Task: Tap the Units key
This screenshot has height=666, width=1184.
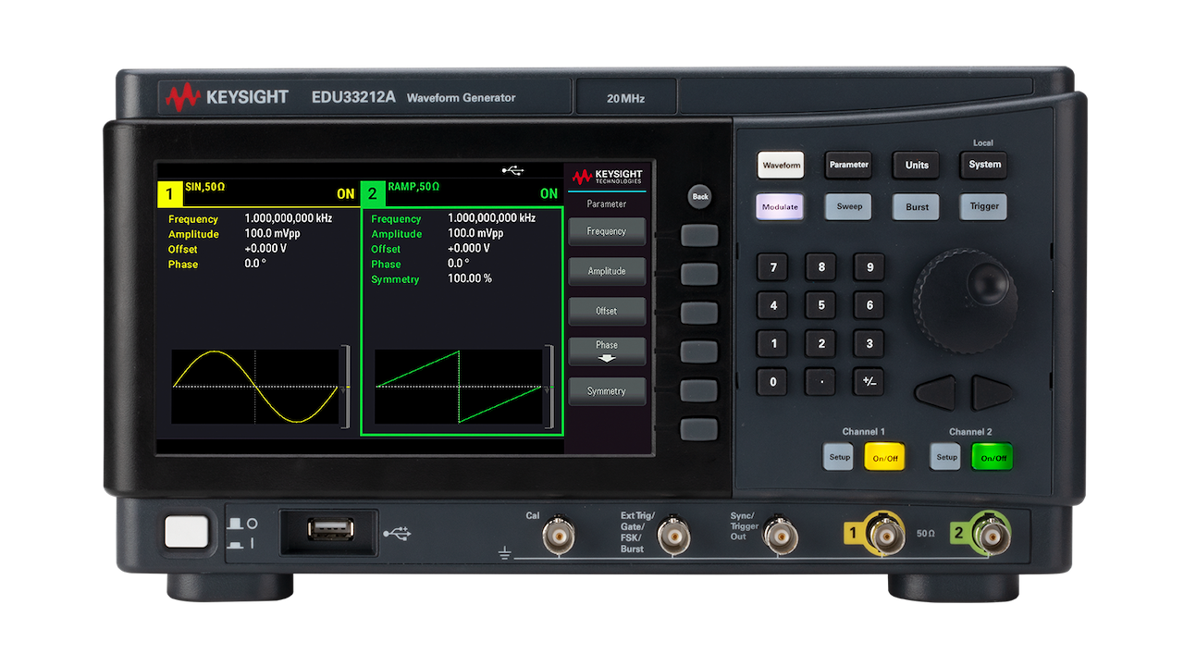Action: point(917,165)
